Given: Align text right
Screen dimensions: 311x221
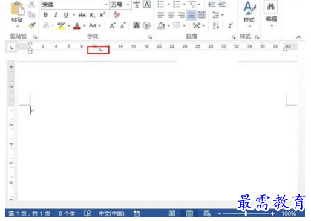Looking at the screenshot, I should tap(181, 15).
